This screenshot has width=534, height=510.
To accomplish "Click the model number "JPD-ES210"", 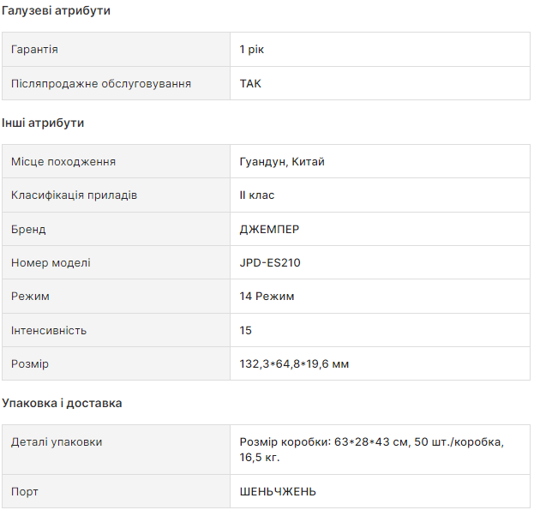I will (270, 263).
